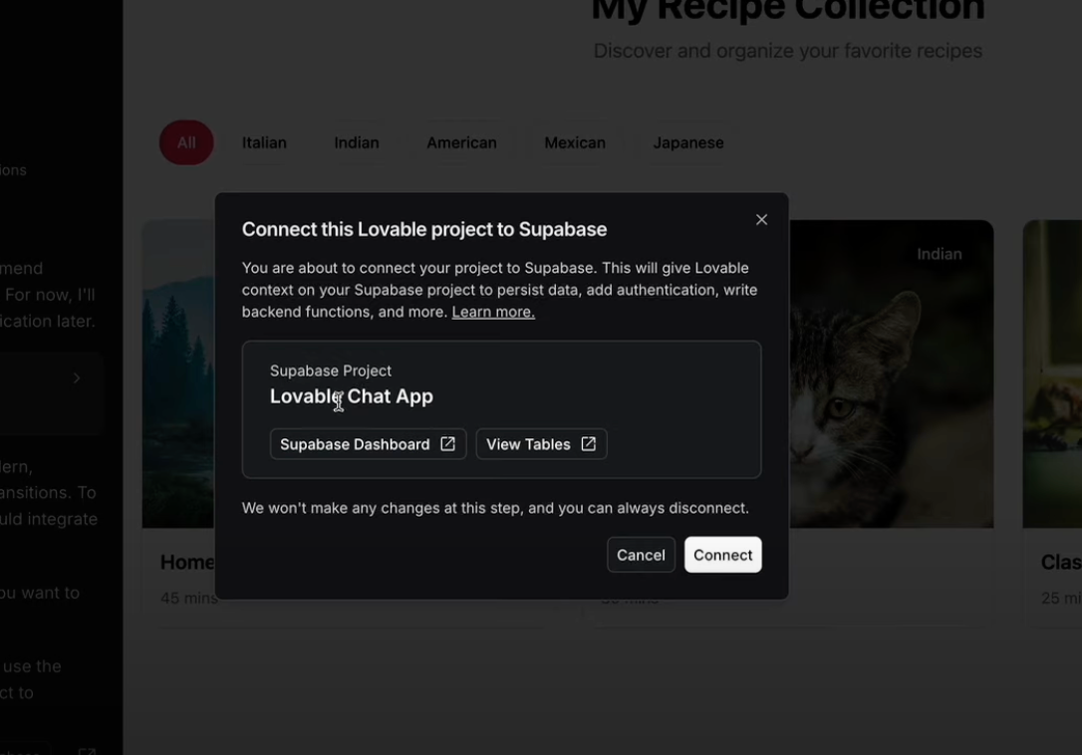
Task: Click the Indian tag on the cat card
Action: click(939, 254)
